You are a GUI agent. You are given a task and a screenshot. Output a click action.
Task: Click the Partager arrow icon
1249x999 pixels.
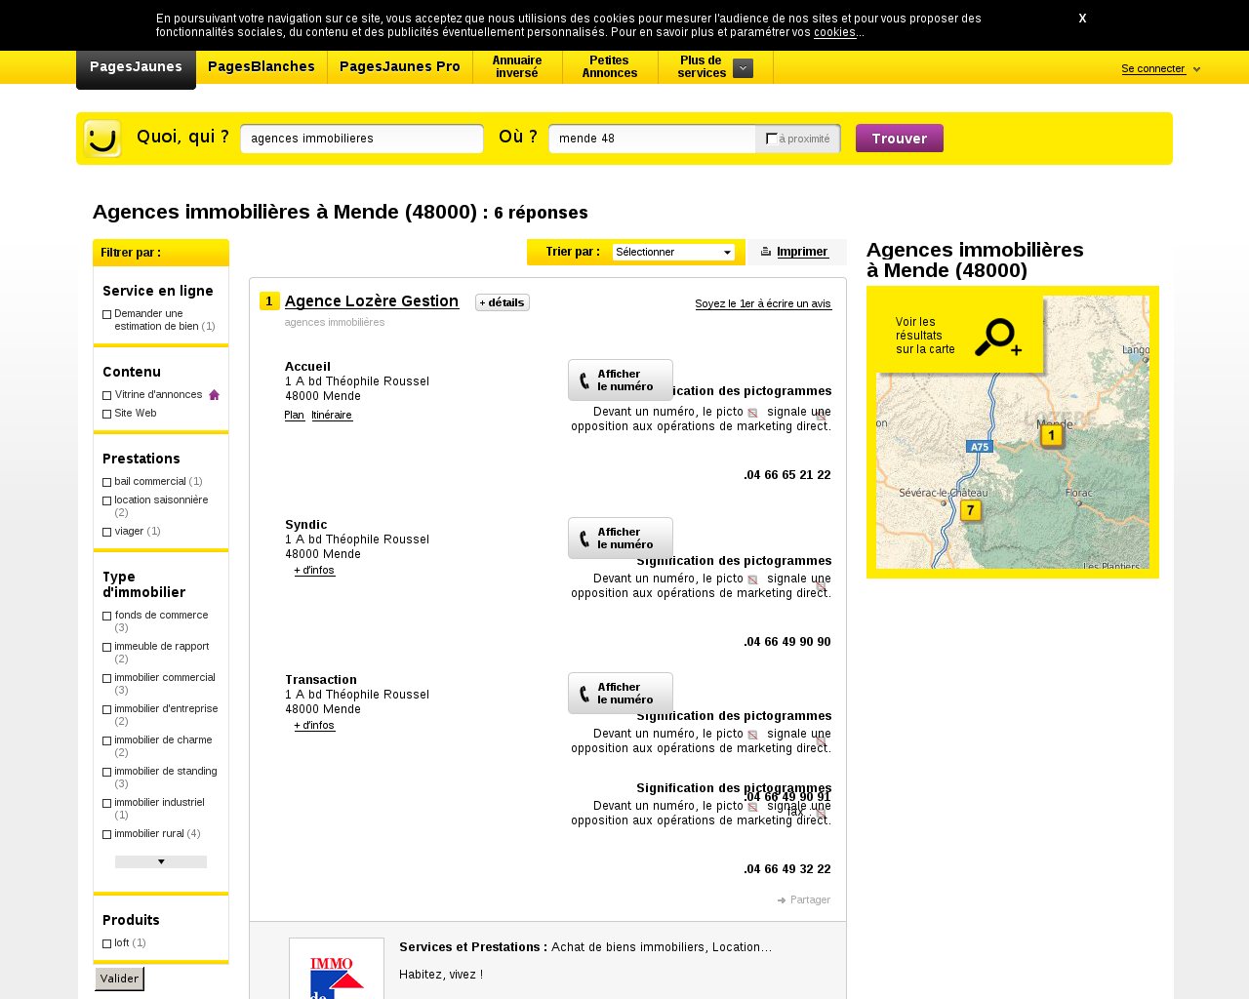click(782, 900)
